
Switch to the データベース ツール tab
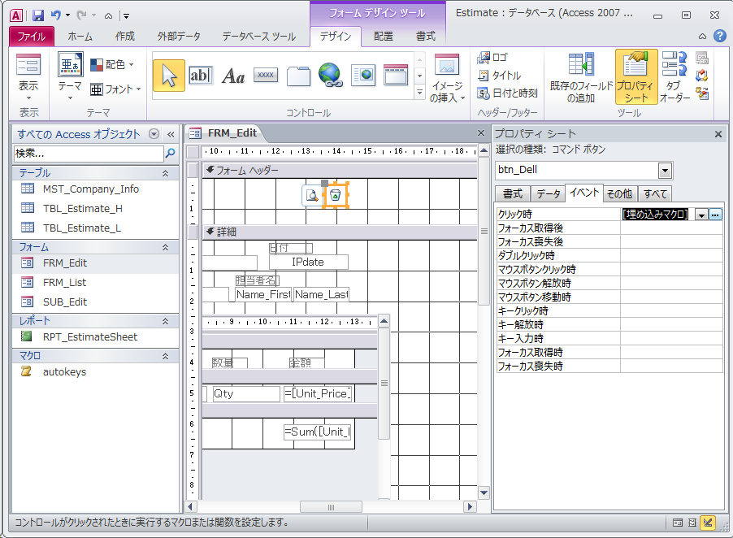coord(259,36)
